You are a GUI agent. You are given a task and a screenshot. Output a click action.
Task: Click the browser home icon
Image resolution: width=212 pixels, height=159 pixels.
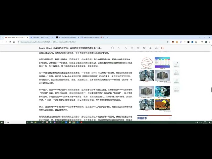pyautogui.click(x=14, y=42)
